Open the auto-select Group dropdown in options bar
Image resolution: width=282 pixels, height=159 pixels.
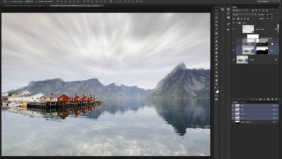coord(29,1)
